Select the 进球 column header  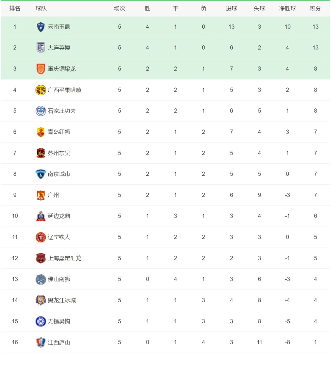click(x=231, y=9)
